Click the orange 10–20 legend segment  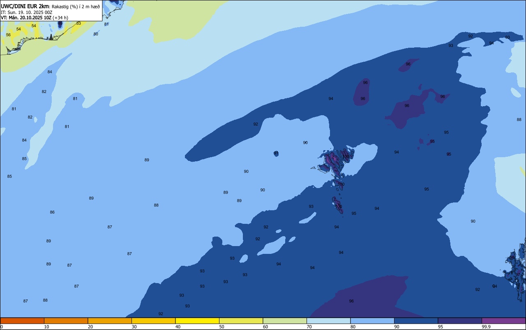[x=66, y=321]
